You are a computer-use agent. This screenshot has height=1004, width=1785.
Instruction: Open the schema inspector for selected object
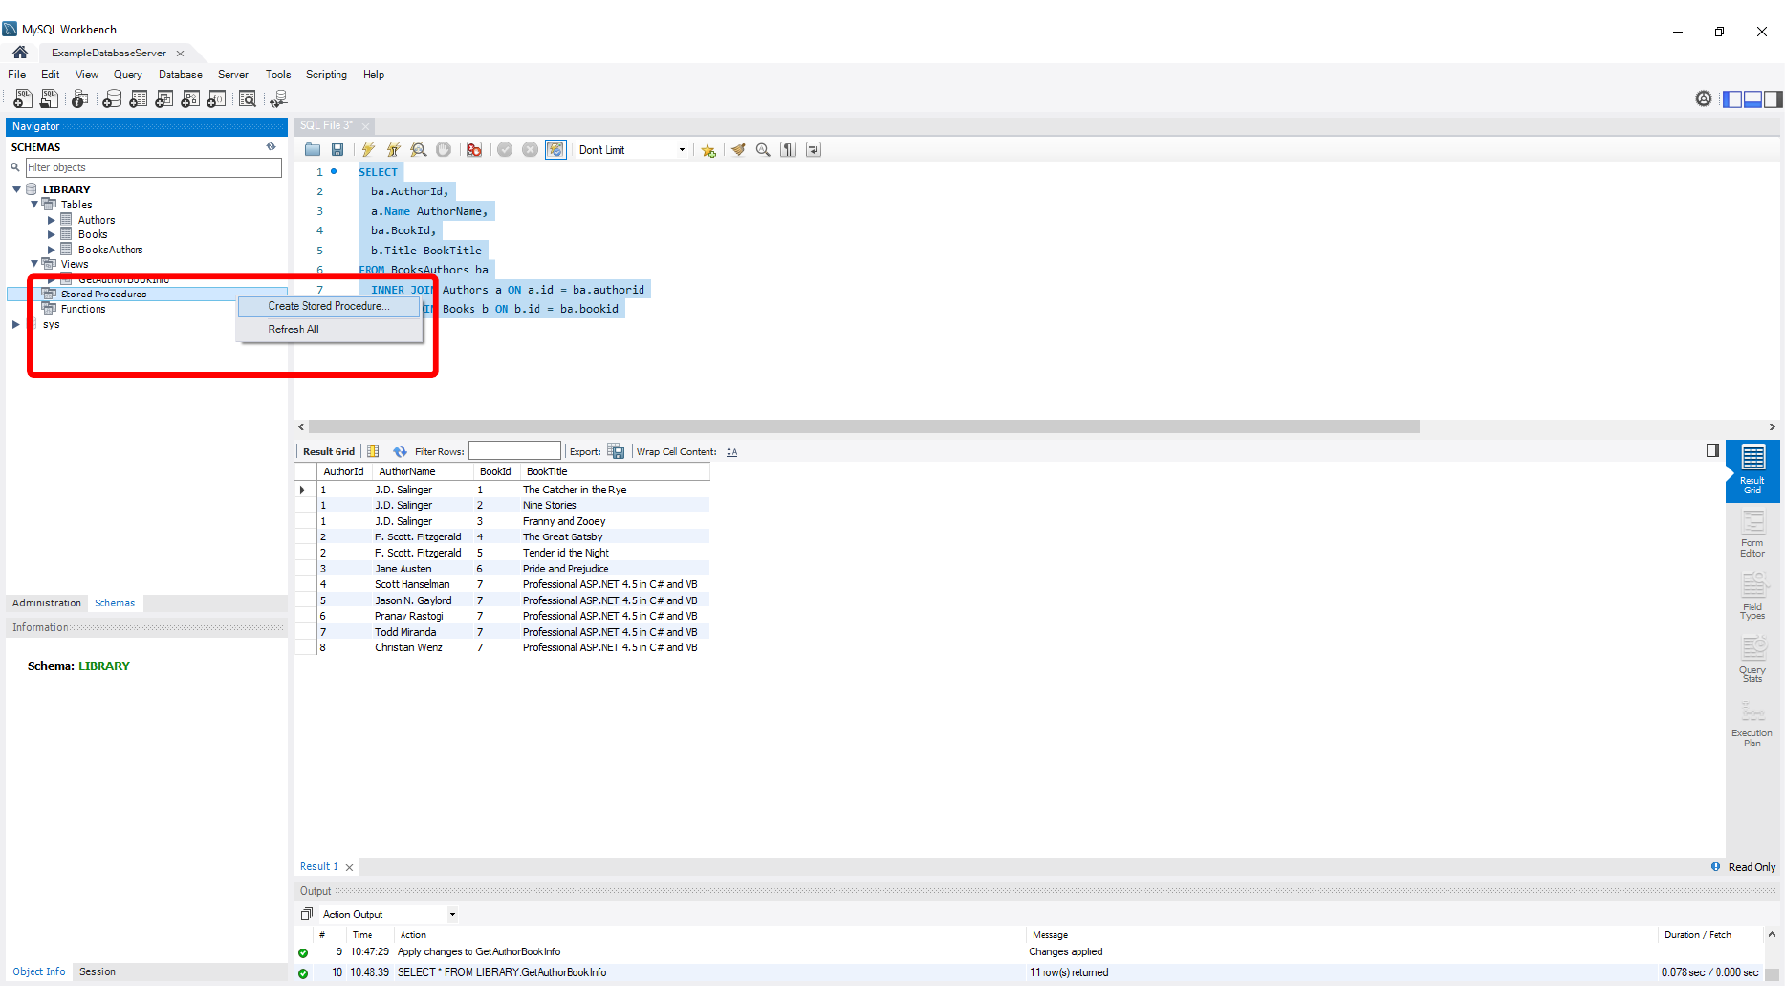pos(80,98)
